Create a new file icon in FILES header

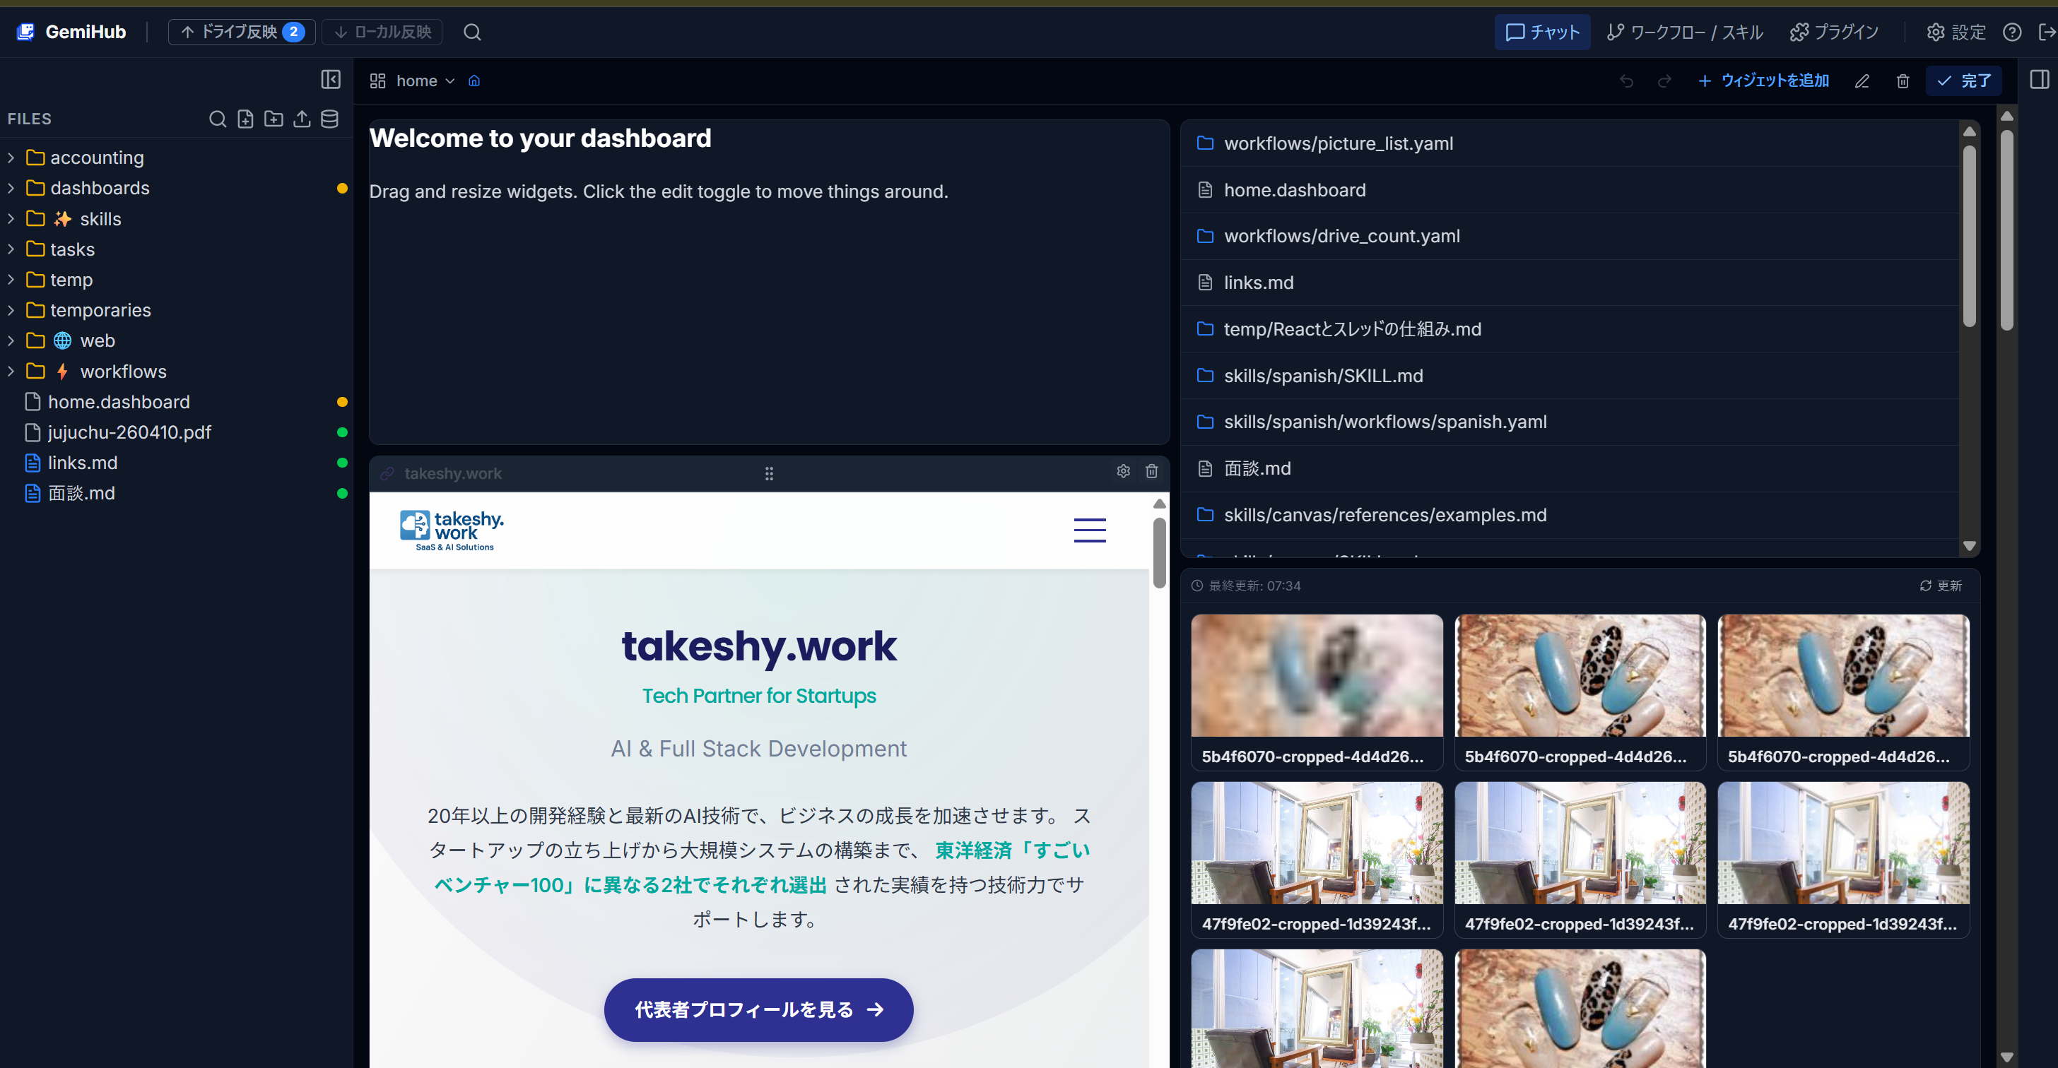click(x=245, y=119)
